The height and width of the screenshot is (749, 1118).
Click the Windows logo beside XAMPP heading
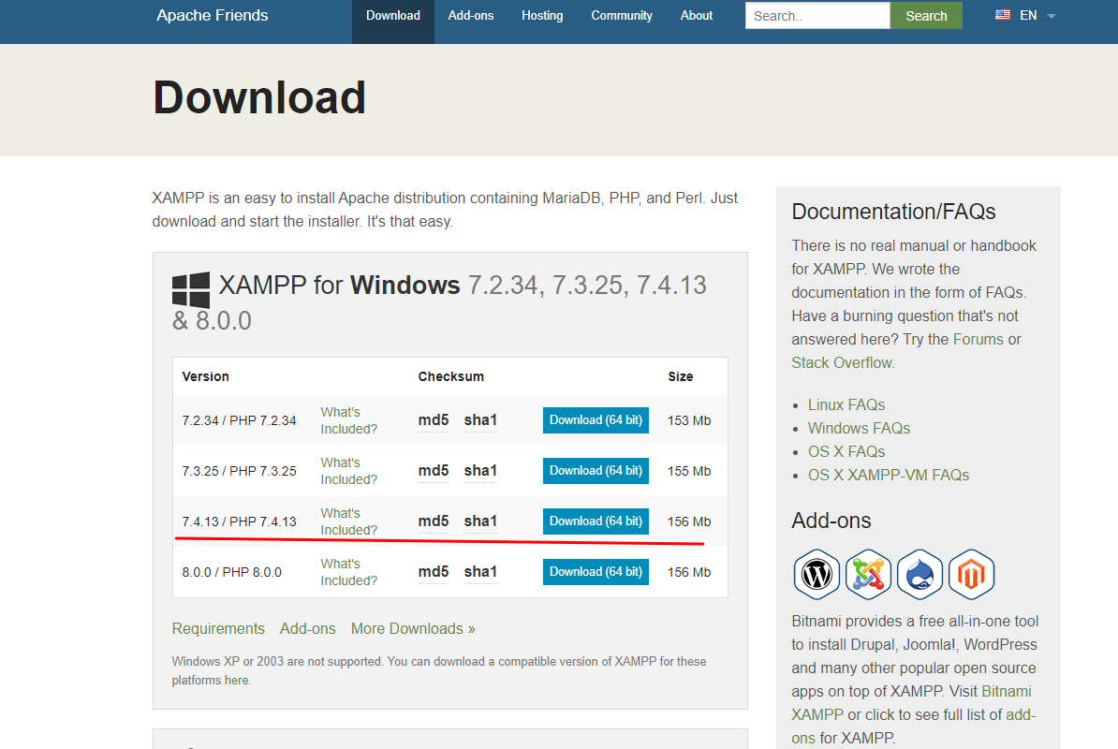(x=191, y=289)
